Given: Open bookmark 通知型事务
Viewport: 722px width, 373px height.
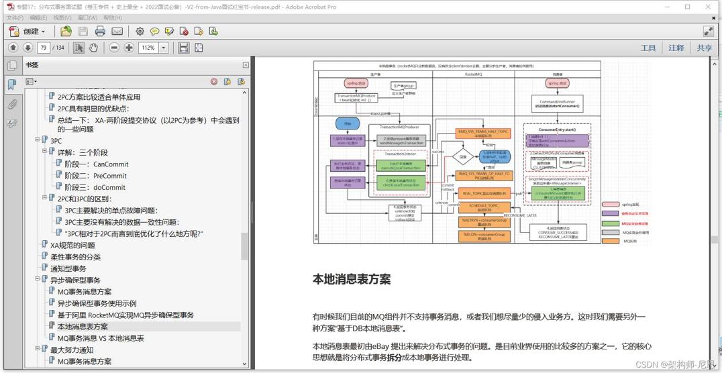Looking at the screenshot, I should (68, 268).
